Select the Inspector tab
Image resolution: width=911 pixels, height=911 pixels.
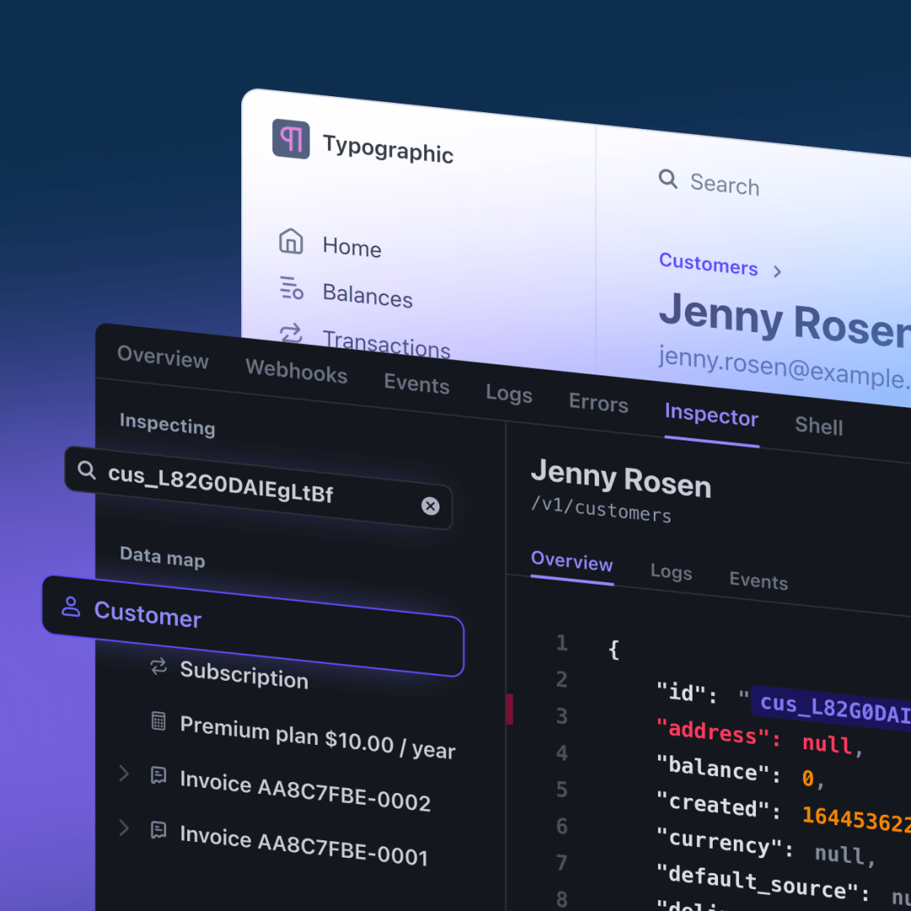(712, 415)
